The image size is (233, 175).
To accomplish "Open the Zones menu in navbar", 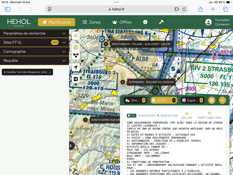I will (92, 22).
